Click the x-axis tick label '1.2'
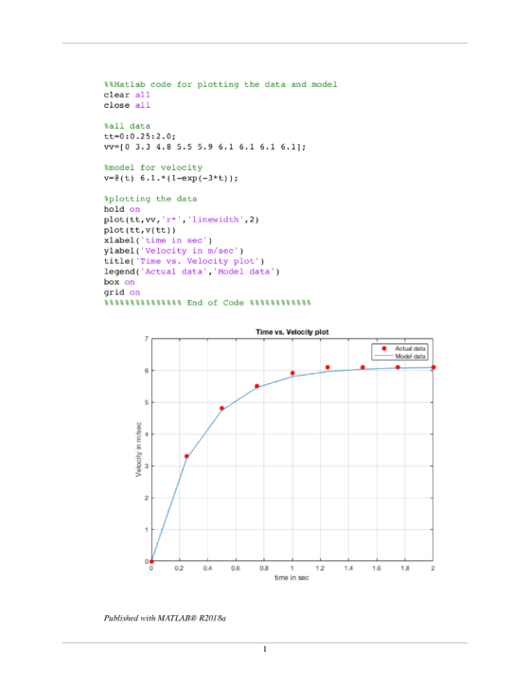The height and width of the screenshot is (686, 530). tap(320, 569)
